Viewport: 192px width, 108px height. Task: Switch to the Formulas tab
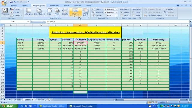tap(54, 5)
